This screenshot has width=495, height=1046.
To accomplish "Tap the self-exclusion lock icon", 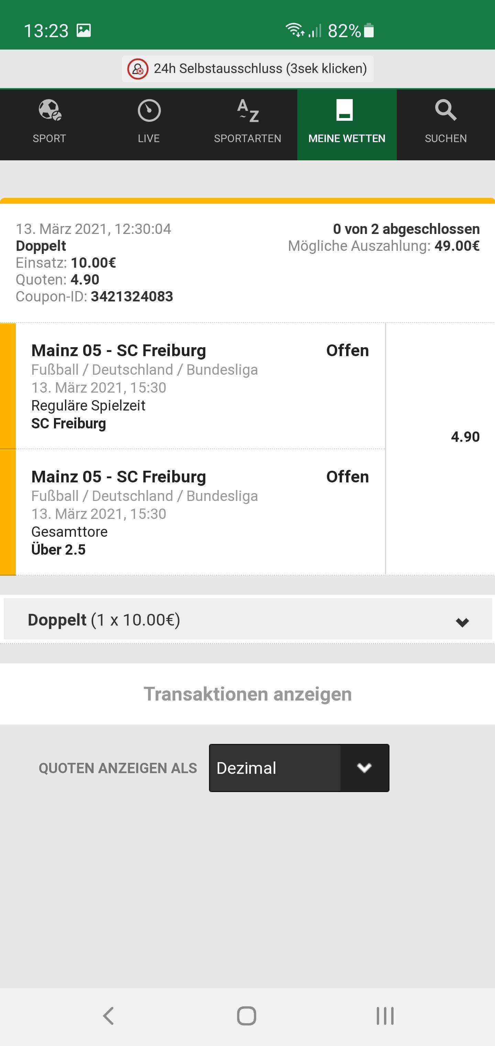I will coord(138,69).
